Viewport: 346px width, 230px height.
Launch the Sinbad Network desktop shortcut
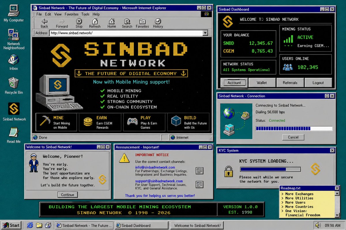click(14, 112)
